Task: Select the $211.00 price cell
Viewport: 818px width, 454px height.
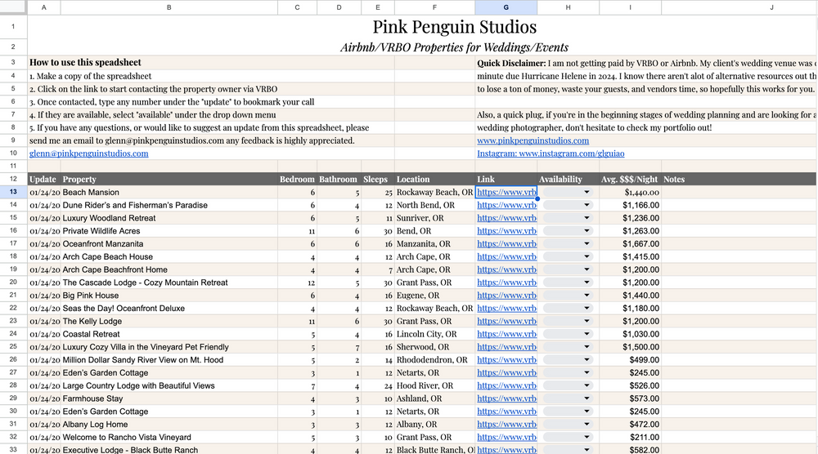Action: coord(630,438)
